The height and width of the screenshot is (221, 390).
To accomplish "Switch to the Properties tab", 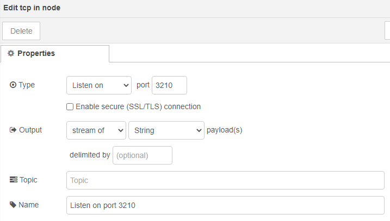I will point(55,54).
